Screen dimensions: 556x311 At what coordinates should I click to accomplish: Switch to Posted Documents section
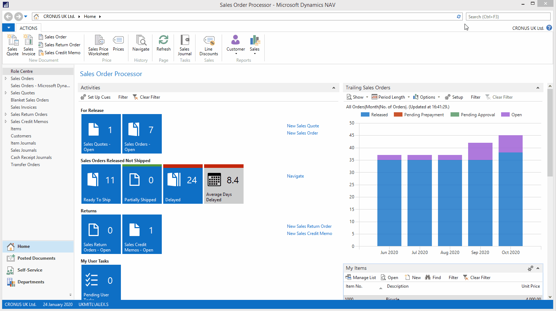click(x=38, y=258)
